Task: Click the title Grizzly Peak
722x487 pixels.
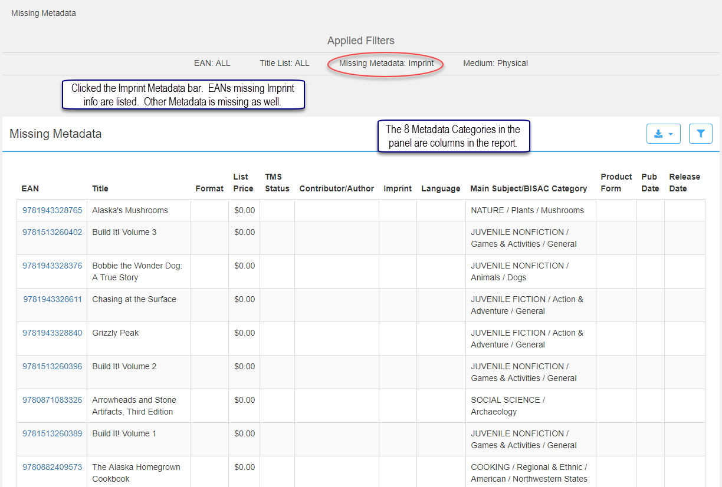Action: pos(116,333)
